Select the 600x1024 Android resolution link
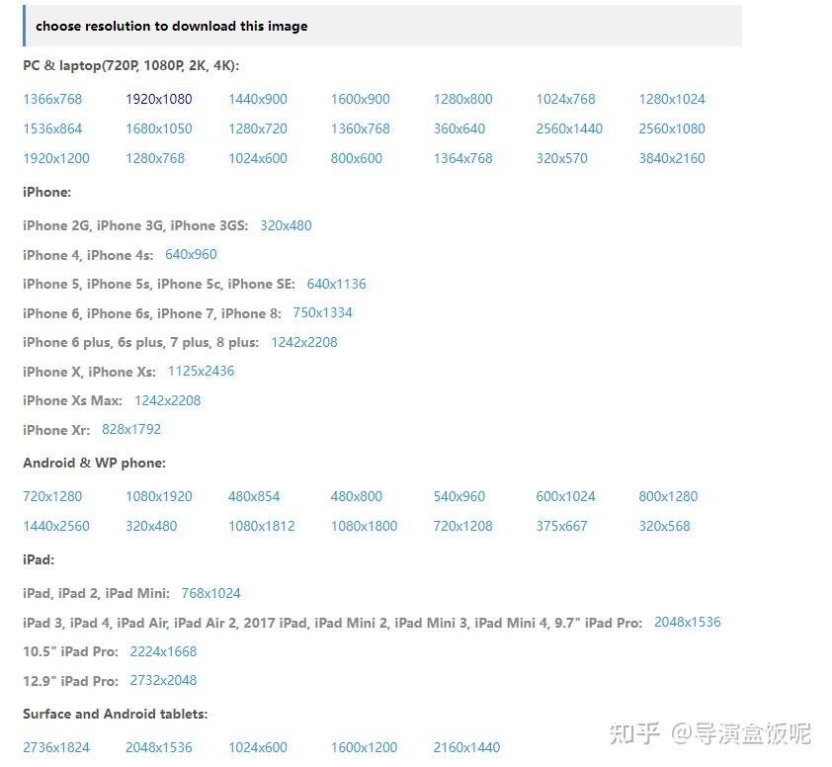The image size is (832, 767). coord(565,497)
